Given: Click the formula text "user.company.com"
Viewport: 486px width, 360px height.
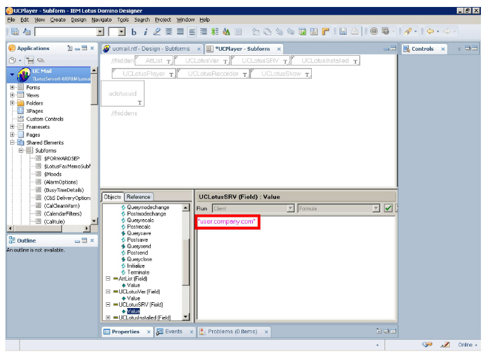Looking at the screenshot, I should click(x=227, y=221).
